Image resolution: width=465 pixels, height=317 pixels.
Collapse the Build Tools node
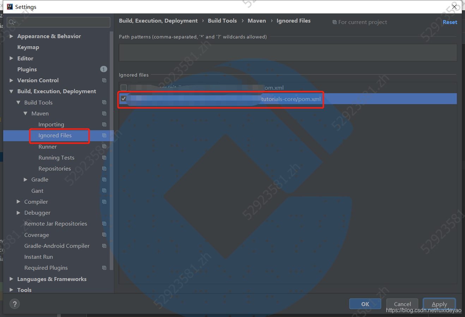pos(18,102)
